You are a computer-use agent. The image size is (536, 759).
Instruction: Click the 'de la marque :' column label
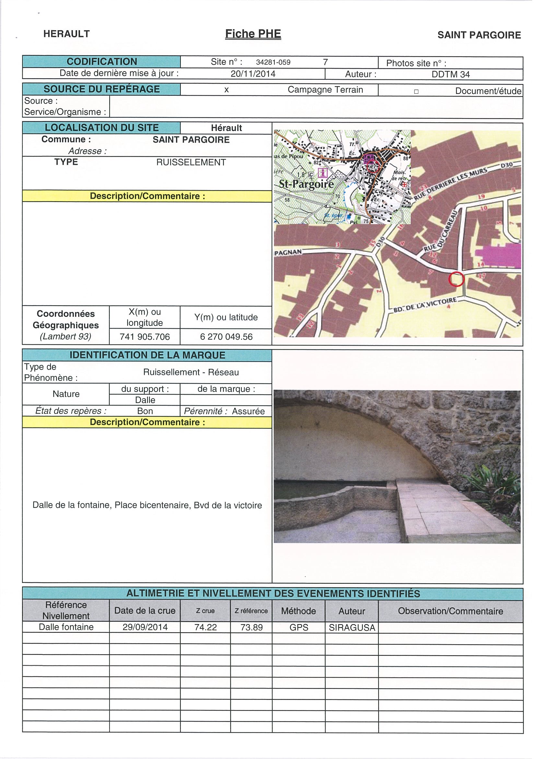226,389
